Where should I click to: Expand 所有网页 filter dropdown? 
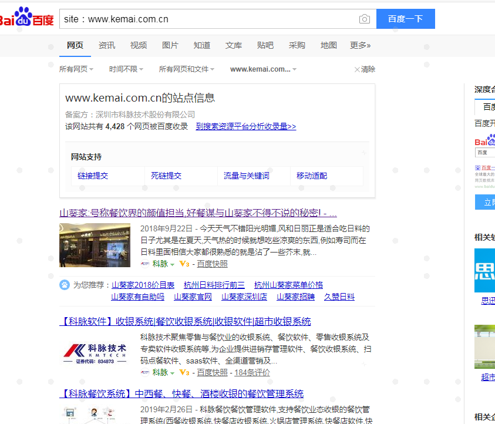[76, 69]
